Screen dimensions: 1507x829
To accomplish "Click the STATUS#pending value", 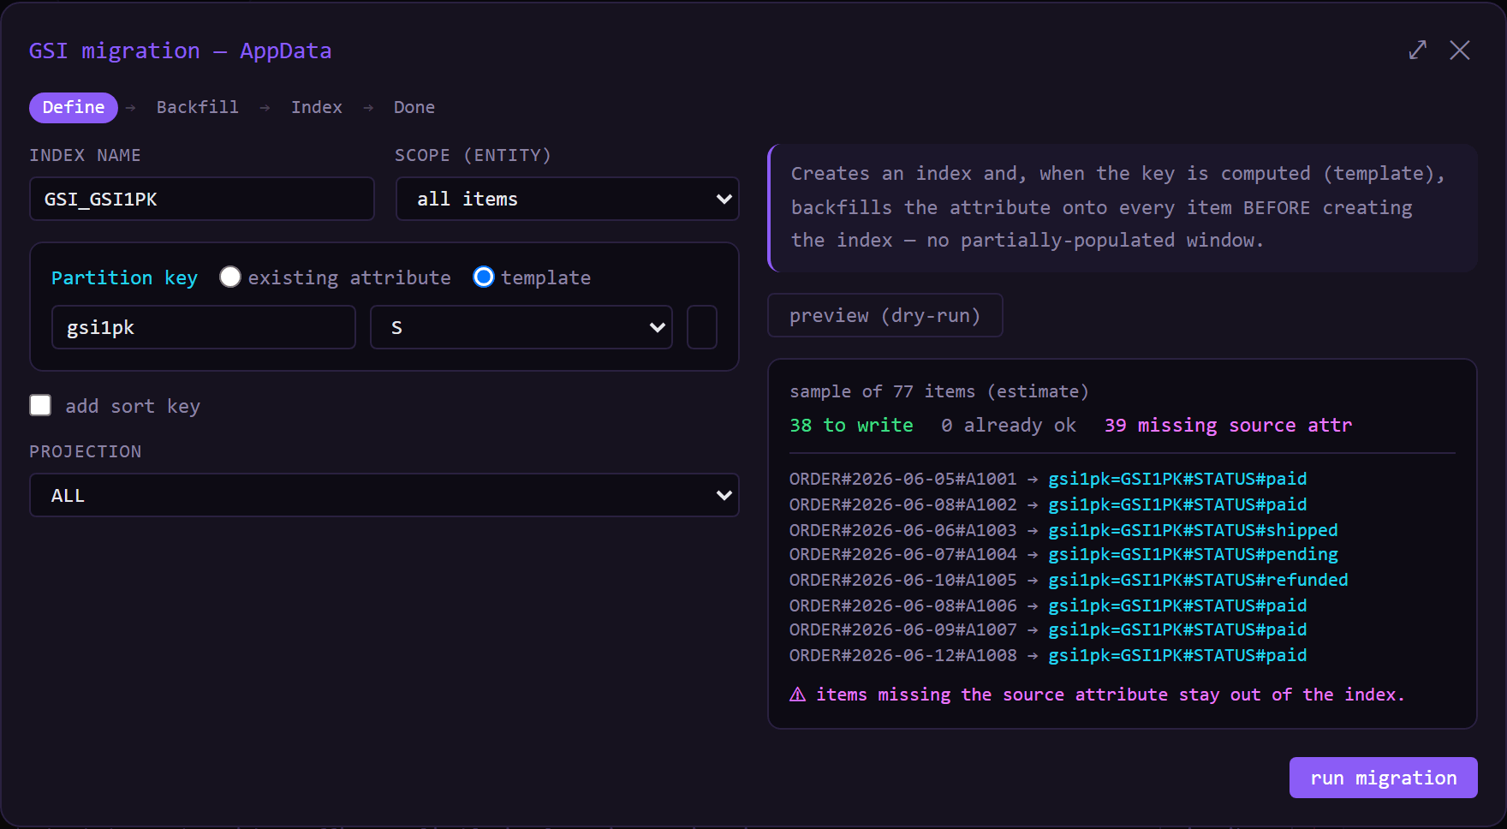I will [1266, 554].
